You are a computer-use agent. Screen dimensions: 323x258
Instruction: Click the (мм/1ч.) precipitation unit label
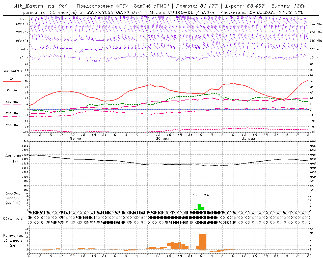(x=13, y=203)
